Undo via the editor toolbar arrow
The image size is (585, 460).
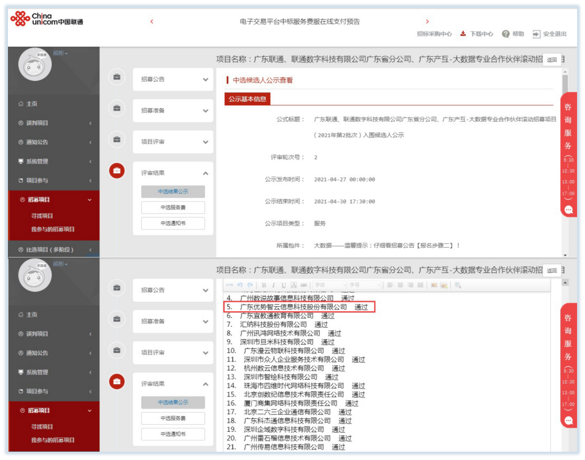point(240,285)
